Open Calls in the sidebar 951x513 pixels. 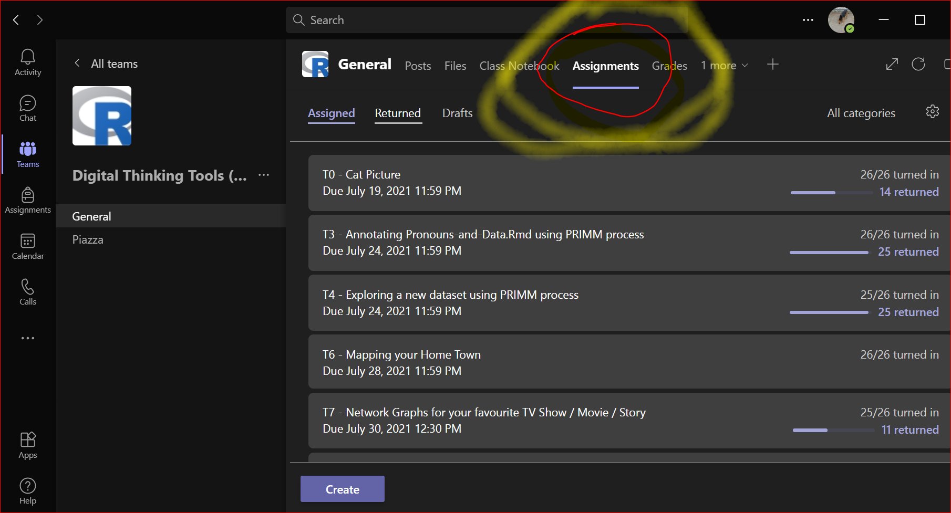[x=28, y=292]
